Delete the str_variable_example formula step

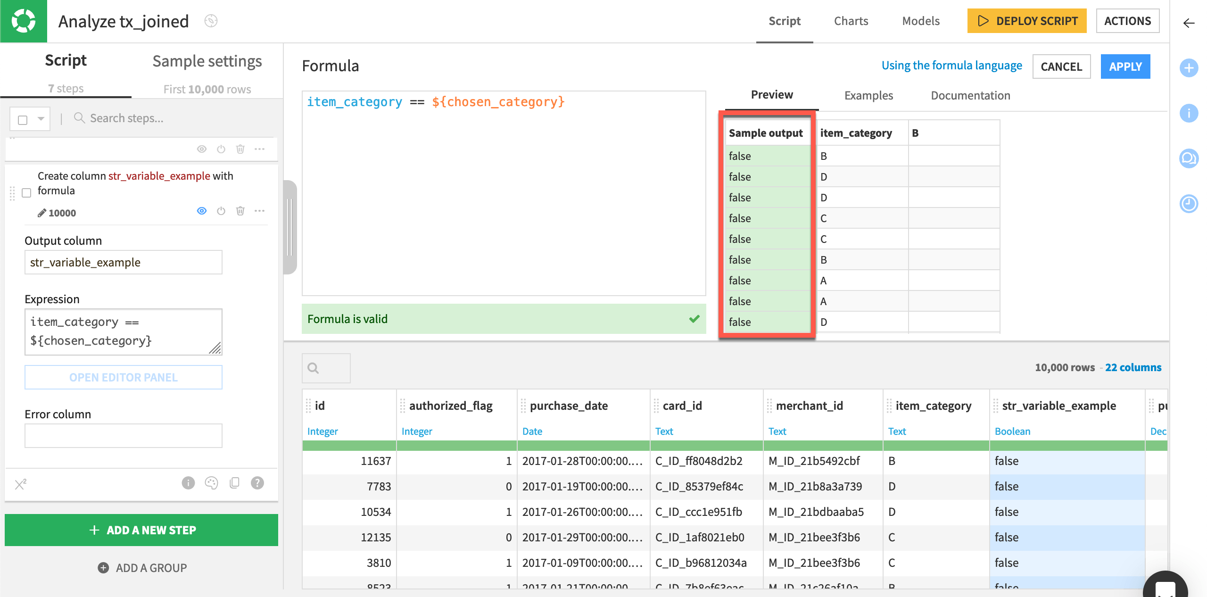pyautogui.click(x=240, y=211)
